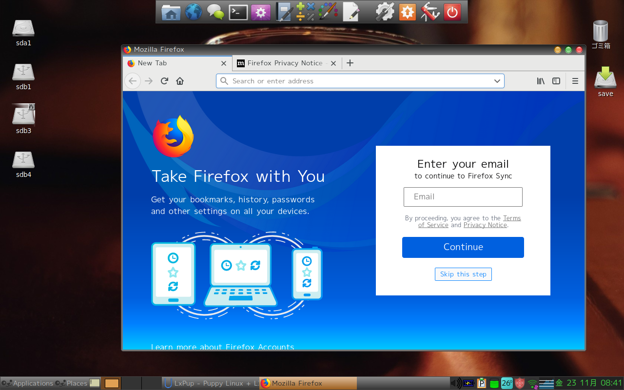Viewport: 624px width, 390px height.
Task: Click the taskbar clock showing 08:41
Action: pyautogui.click(x=589, y=383)
